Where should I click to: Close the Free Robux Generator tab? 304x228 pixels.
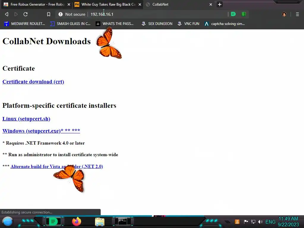tap(69, 4)
